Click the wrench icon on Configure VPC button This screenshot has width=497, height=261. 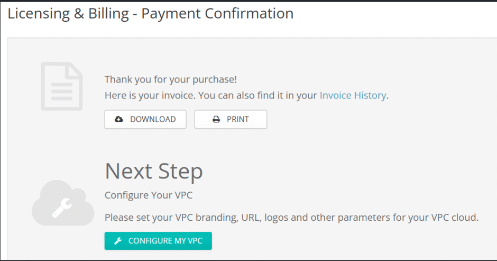pyautogui.click(x=118, y=241)
